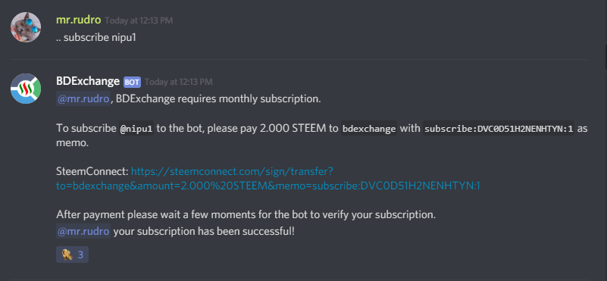Toggle the emoji reaction with count 3
Viewport: 607px width, 281px height.
pyautogui.click(x=73, y=254)
